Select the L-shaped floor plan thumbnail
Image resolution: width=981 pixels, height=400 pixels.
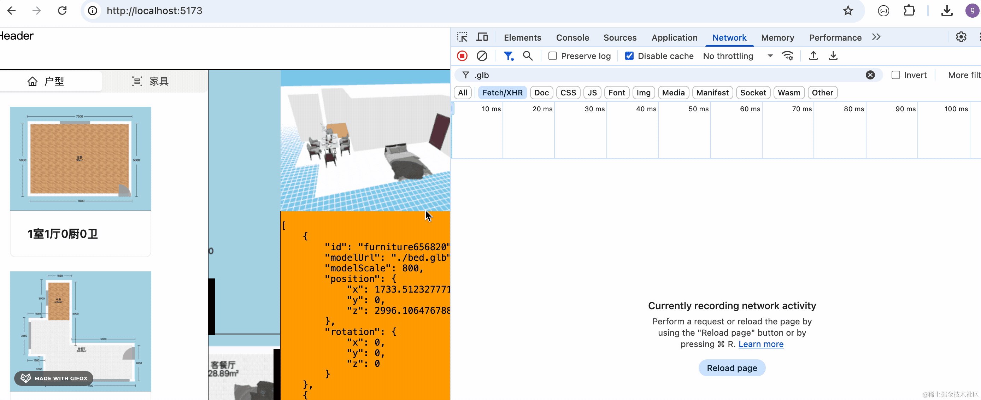pyautogui.click(x=80, y=331)
